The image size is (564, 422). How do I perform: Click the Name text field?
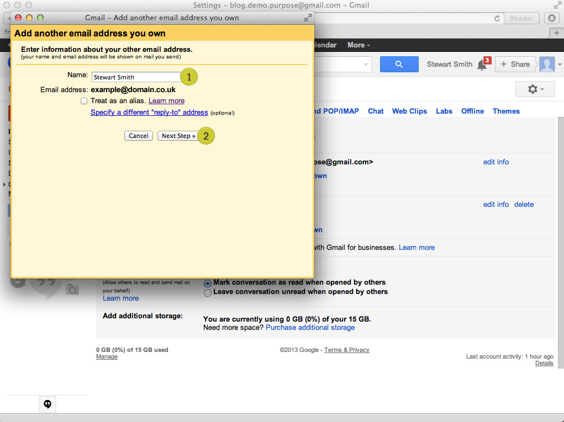[x=136, y=77]
